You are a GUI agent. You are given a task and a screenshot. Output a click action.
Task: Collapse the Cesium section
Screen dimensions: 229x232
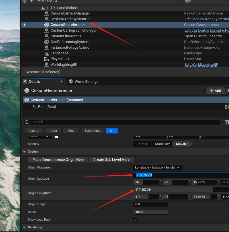pyautogui.click(x=24, y=152)
